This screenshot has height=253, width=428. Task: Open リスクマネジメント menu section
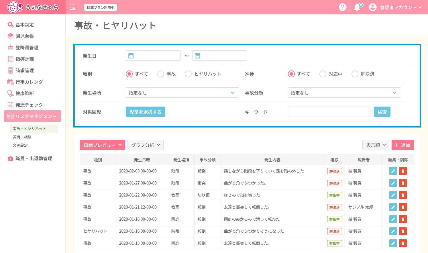33,116
